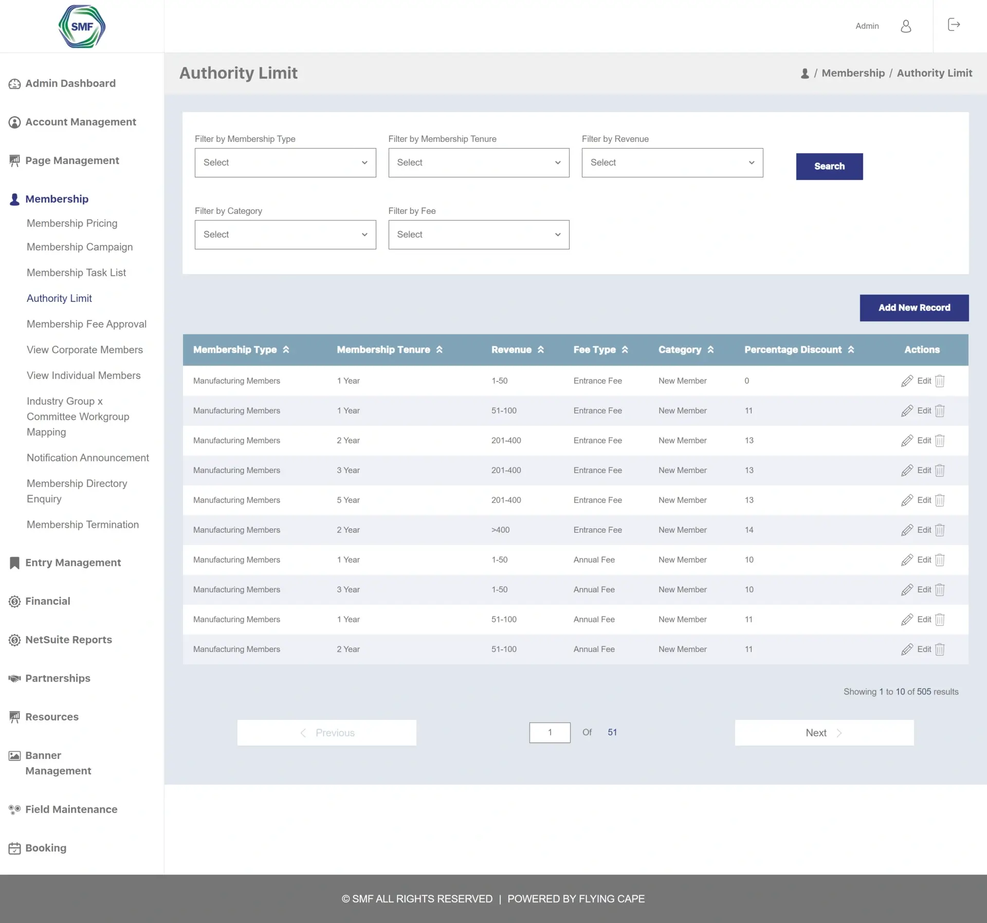Open Financial section using its dollar icon
This screenshot has width=987, height=923.
(x=14, y=601)
